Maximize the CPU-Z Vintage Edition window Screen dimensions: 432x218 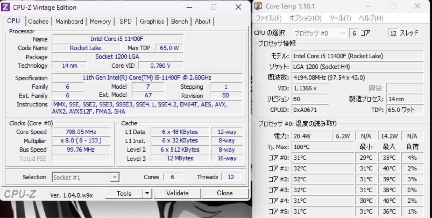(x=214, y=7)
